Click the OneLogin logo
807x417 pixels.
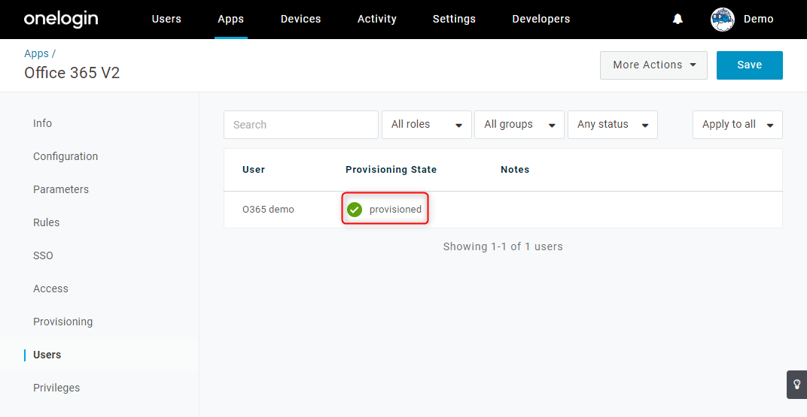(x=61, y=20)
